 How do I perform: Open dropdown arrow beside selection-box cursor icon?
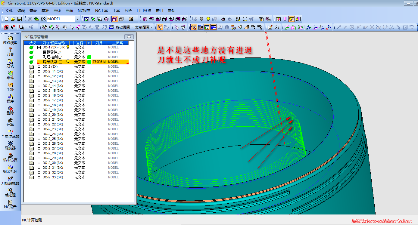pos(26,27)
